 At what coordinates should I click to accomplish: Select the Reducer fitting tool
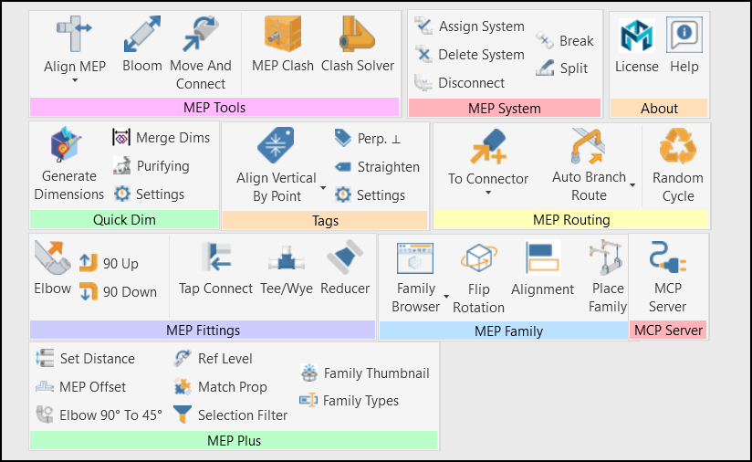(345, 268)
